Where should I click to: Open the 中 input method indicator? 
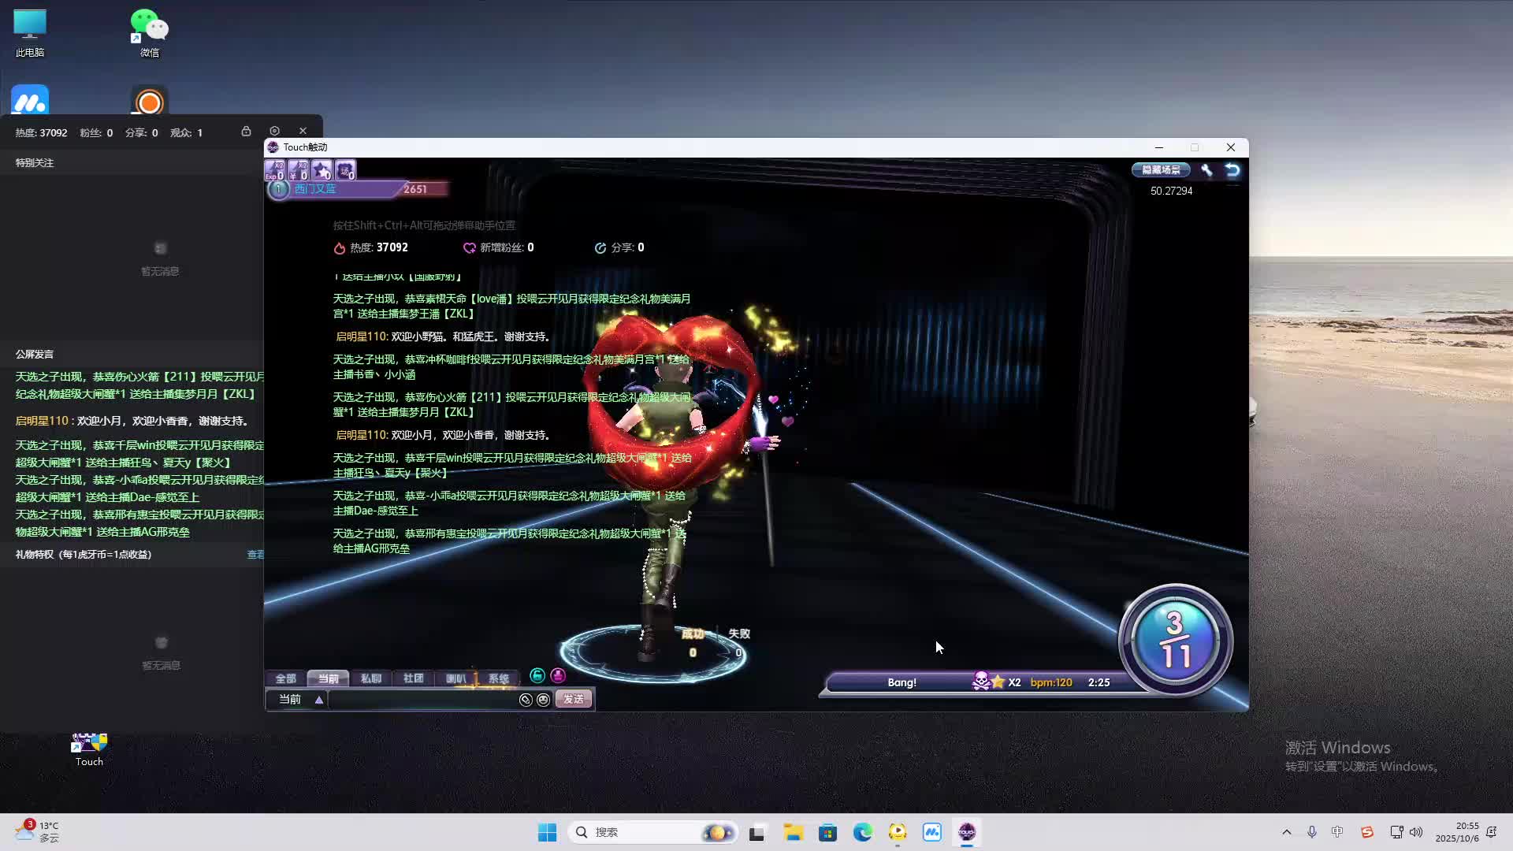pos(1337,832)
